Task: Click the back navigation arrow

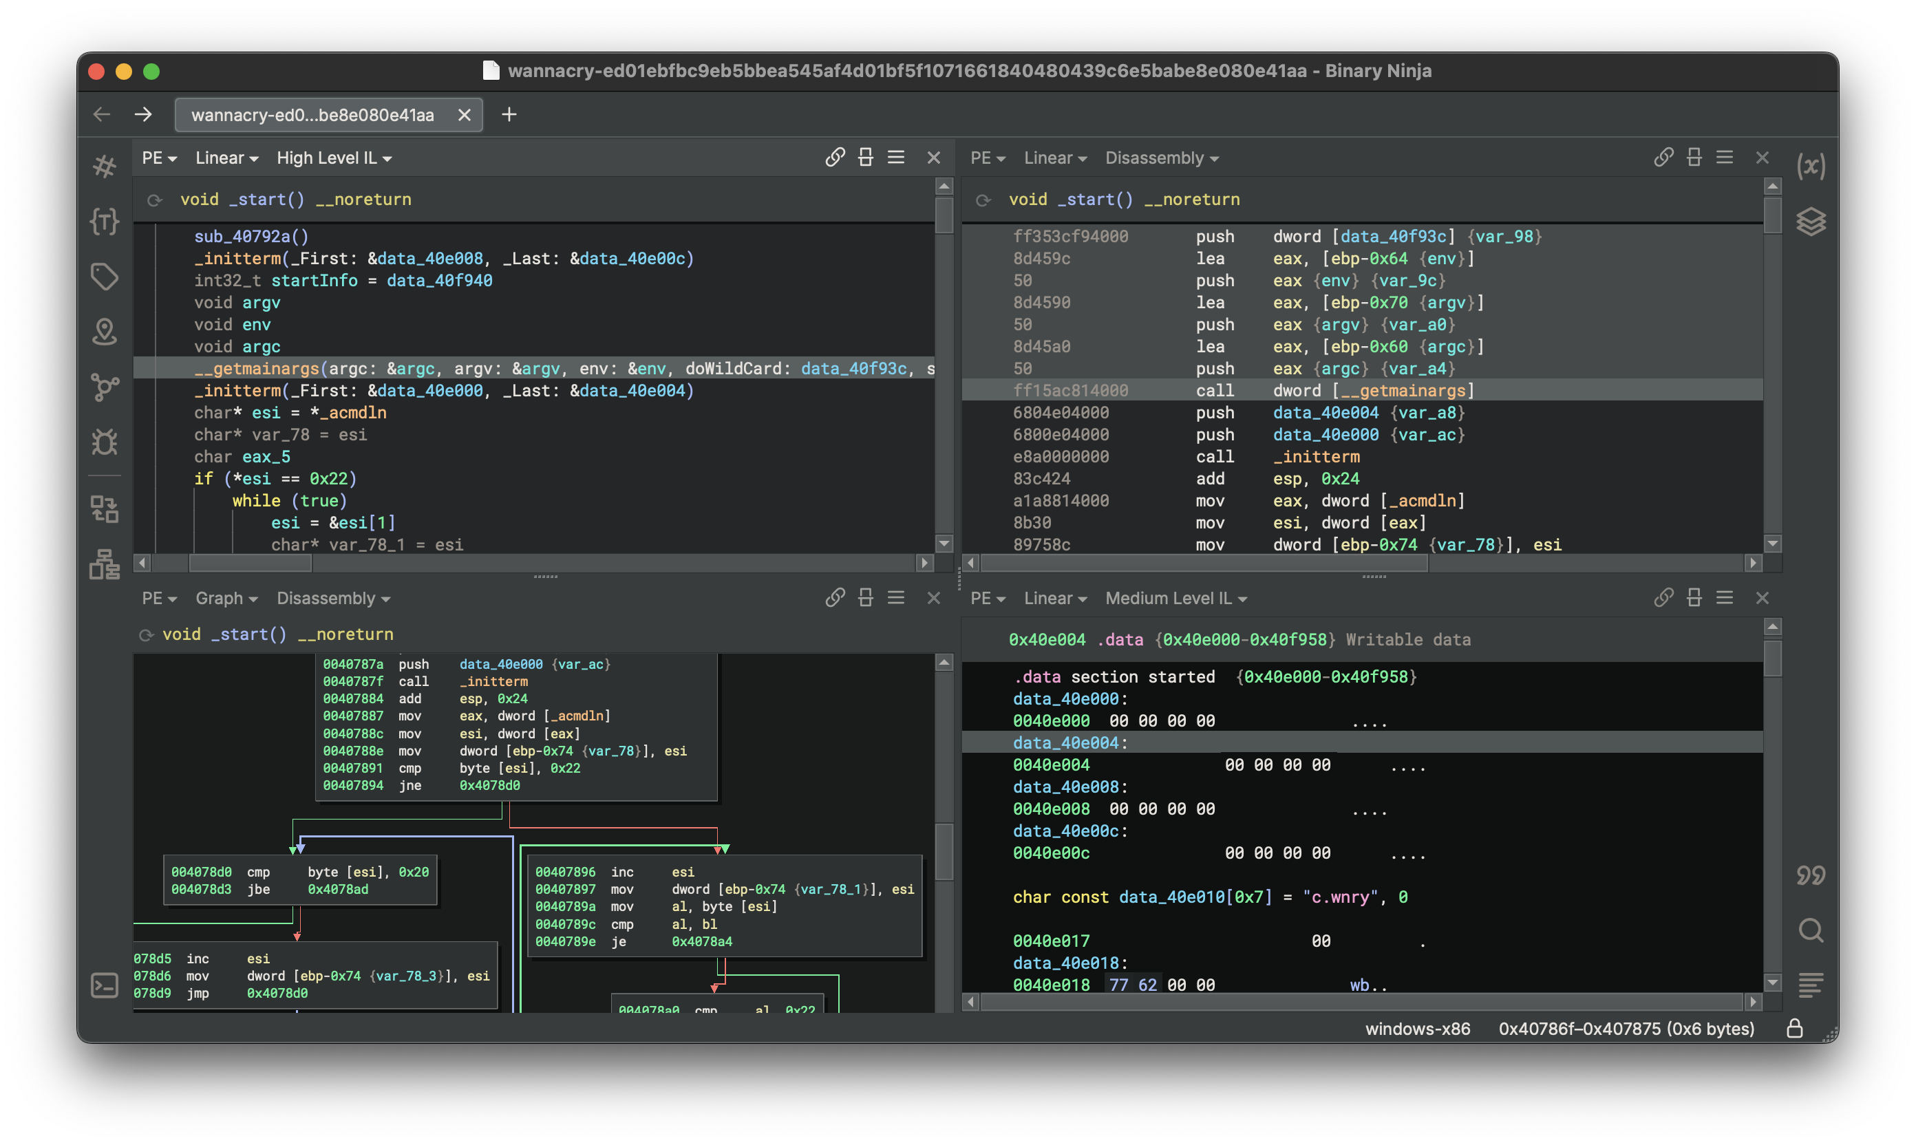Action: [x=102, y=115]
